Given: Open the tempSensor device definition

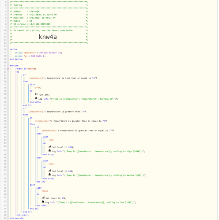Looking at the screenshot, I should pos(38,52).
